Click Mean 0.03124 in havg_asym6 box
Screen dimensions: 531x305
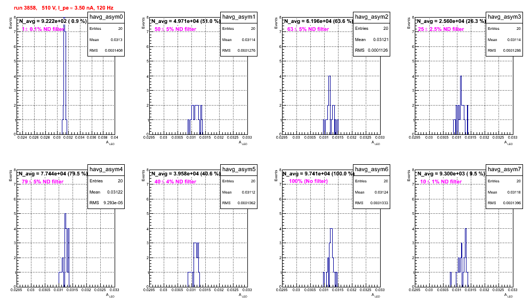click(372, 192)
